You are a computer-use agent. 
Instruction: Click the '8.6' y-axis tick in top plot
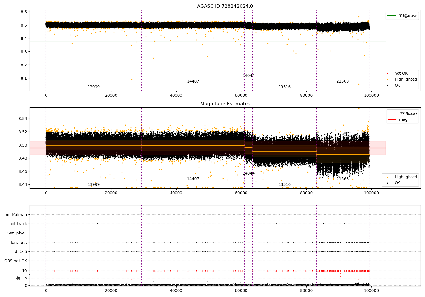(24, 12)
